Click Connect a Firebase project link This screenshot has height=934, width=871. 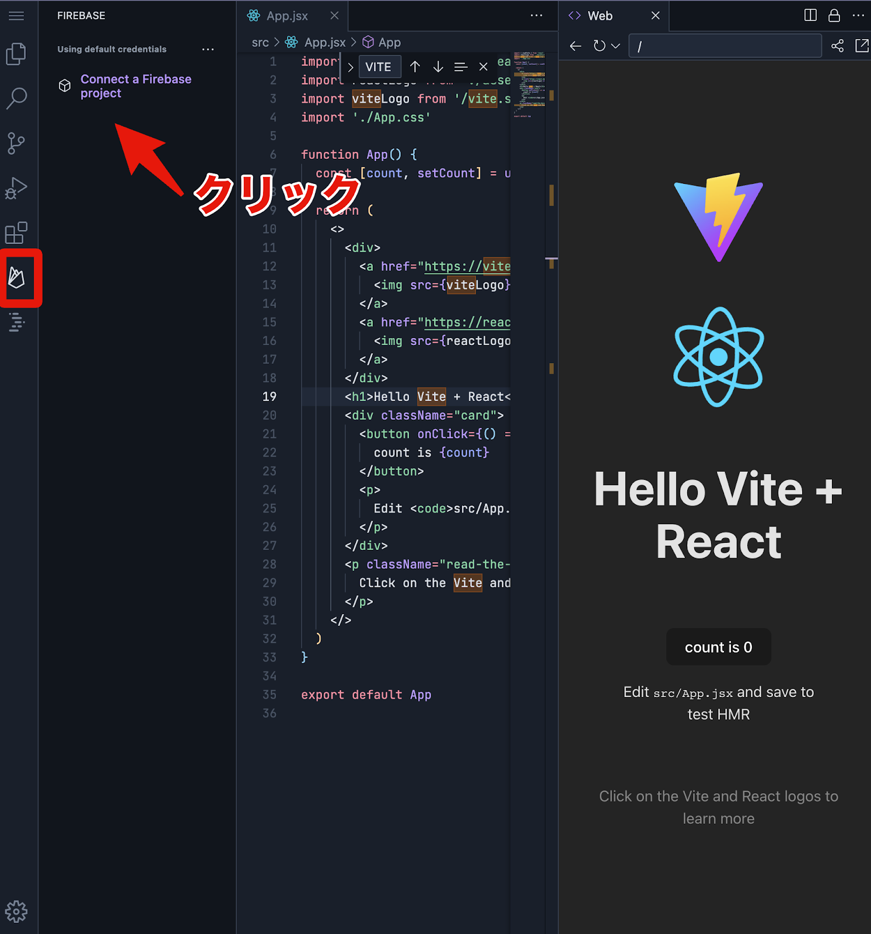(135, 86)
